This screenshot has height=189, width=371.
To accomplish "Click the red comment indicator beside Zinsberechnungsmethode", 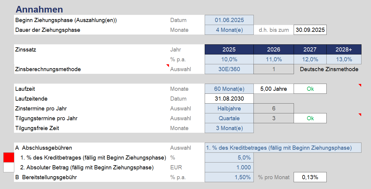I will [168, 65].
